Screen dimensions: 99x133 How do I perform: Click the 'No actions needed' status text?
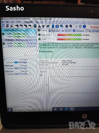point(46,52)
